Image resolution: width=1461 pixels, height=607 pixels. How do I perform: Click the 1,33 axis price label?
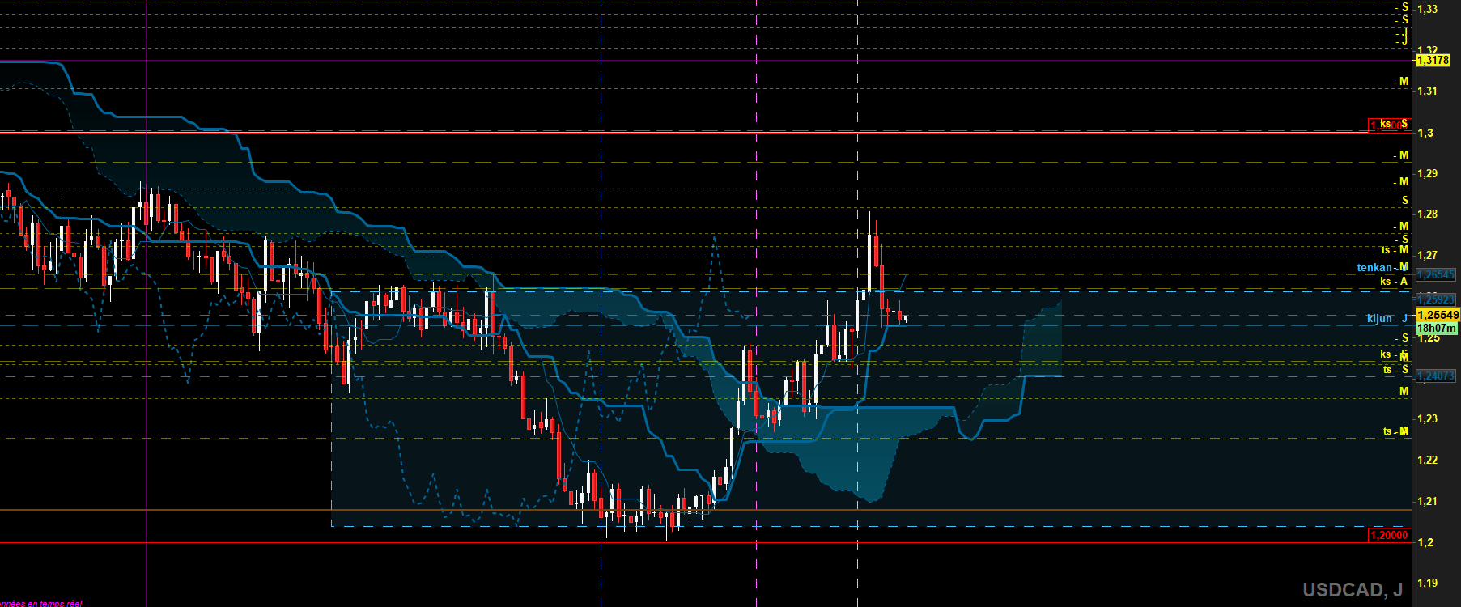point(1427,9)
